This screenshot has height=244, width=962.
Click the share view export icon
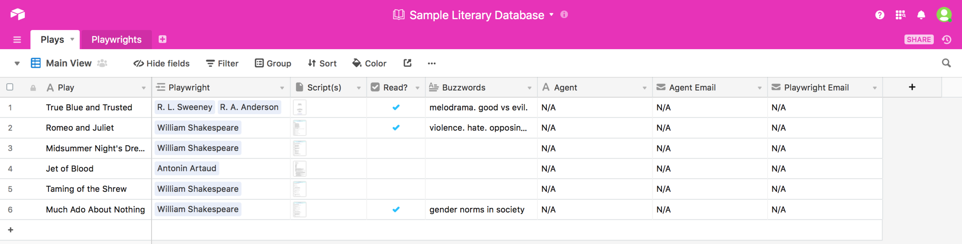408,63
